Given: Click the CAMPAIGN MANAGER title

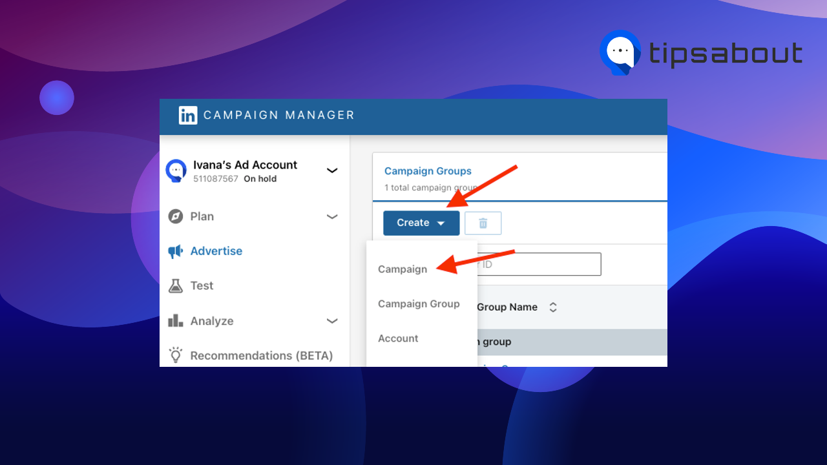Looking at the screenshot, I should pyautogui.click(x=279, y=116).
